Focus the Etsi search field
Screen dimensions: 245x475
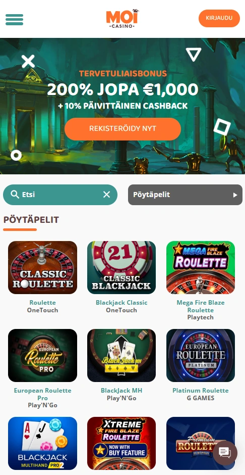(60, 195)
